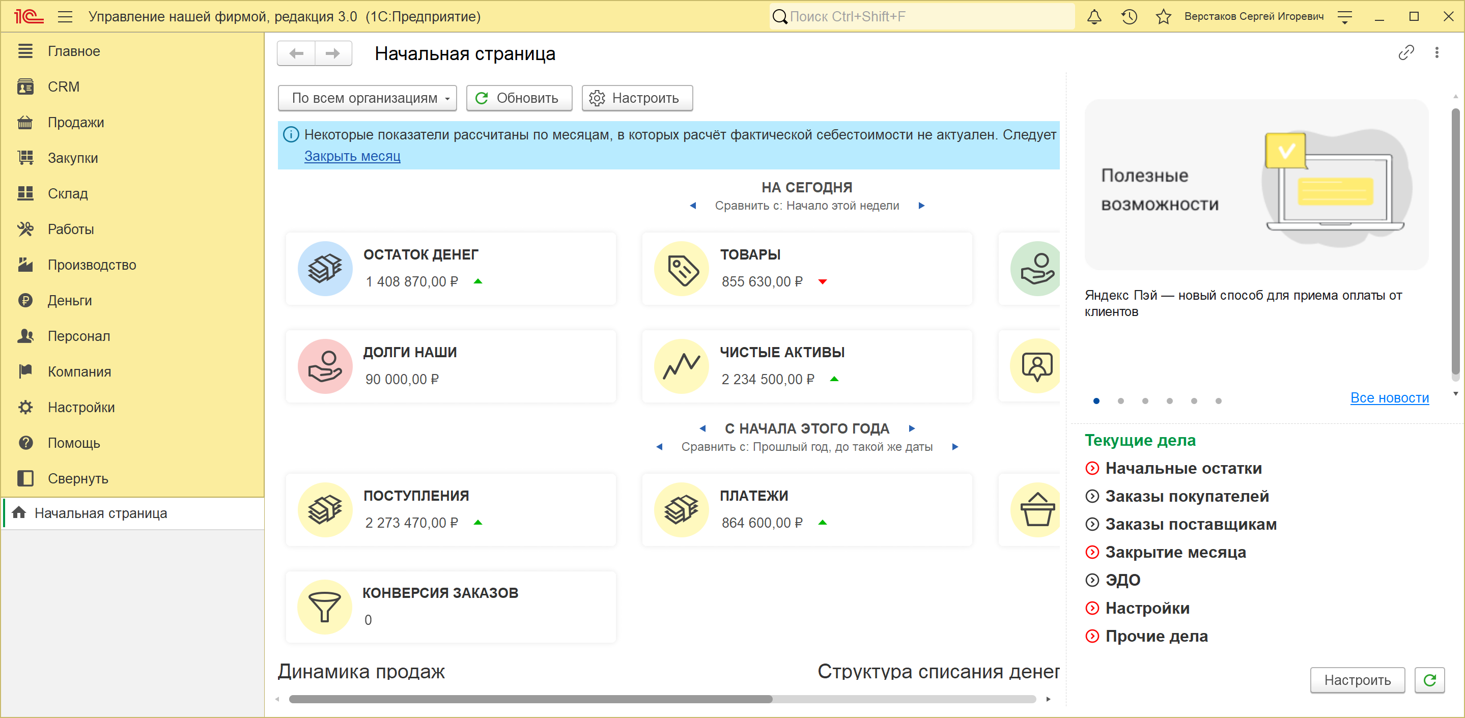Click the search field Поиск Ctrl+Shift+F
The image size is (1465, 718).
coord(922,16)
